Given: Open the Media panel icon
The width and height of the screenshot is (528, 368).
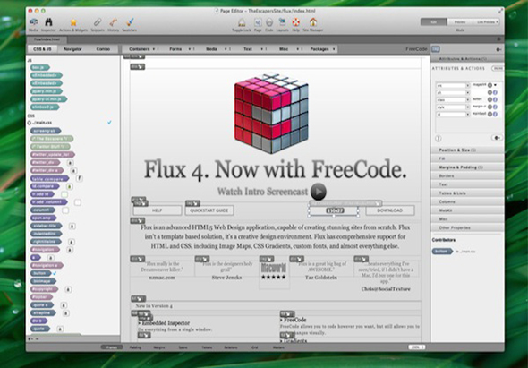Looking at the screenshot, I should 33,22.
